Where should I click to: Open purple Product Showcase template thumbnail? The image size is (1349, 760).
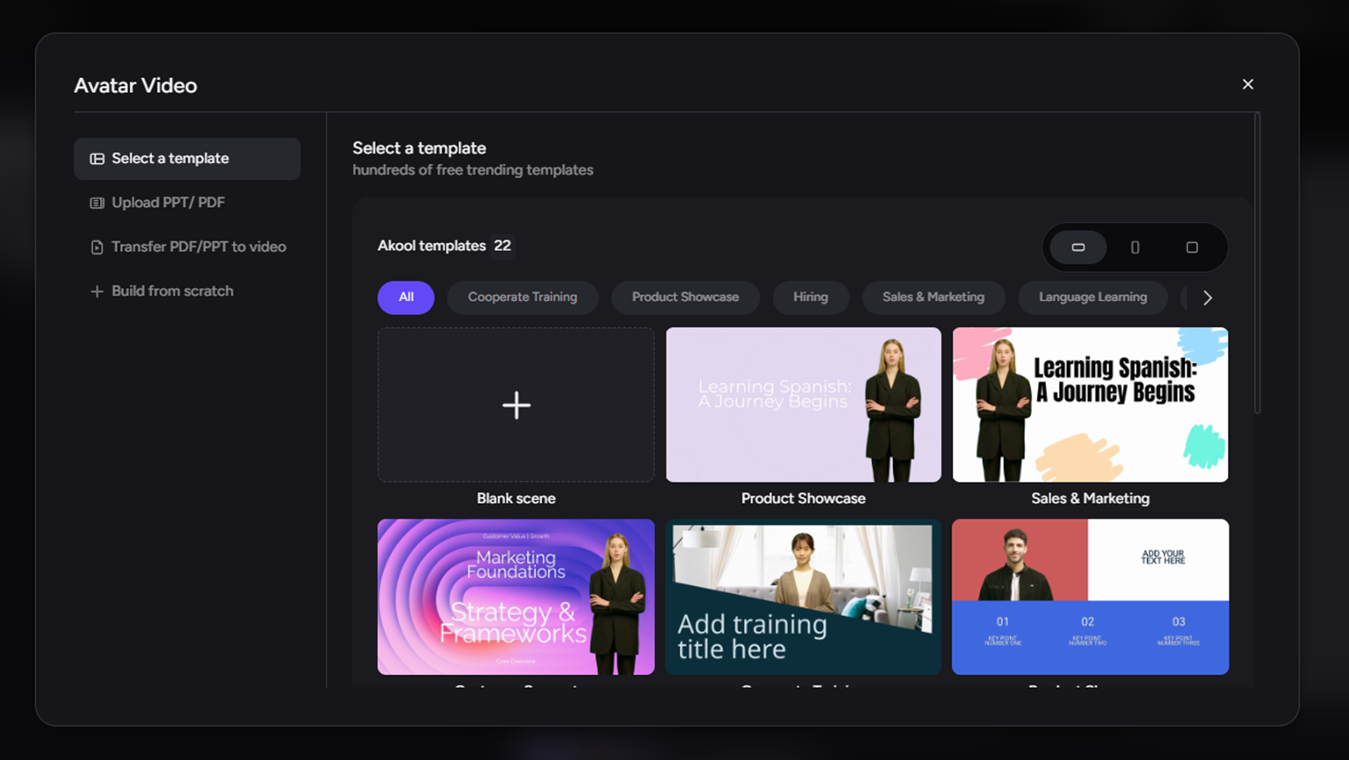pyautogui.click(x=804, y=405)
